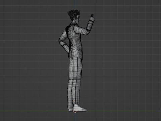Select the character's spiky hair mesh

(x=74, y=14)
